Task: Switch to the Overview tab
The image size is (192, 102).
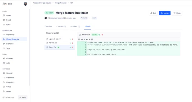Action: [48, 26]
